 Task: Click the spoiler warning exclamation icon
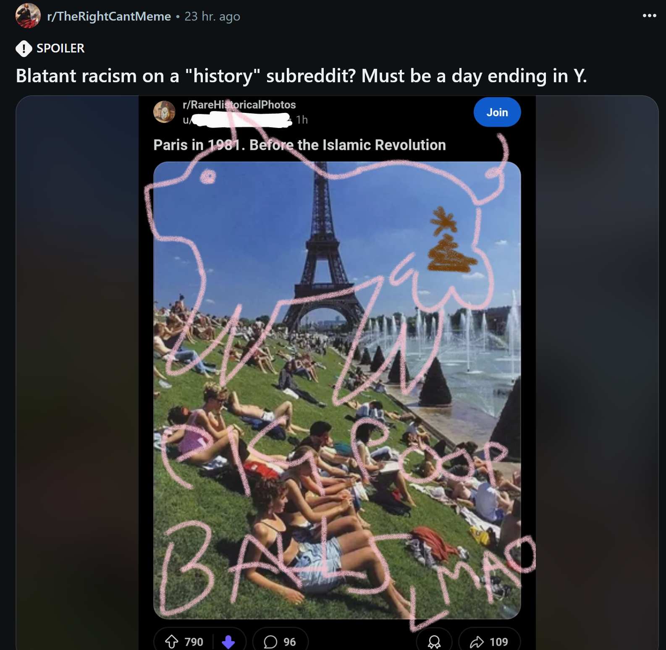click(x=24, y=48)
